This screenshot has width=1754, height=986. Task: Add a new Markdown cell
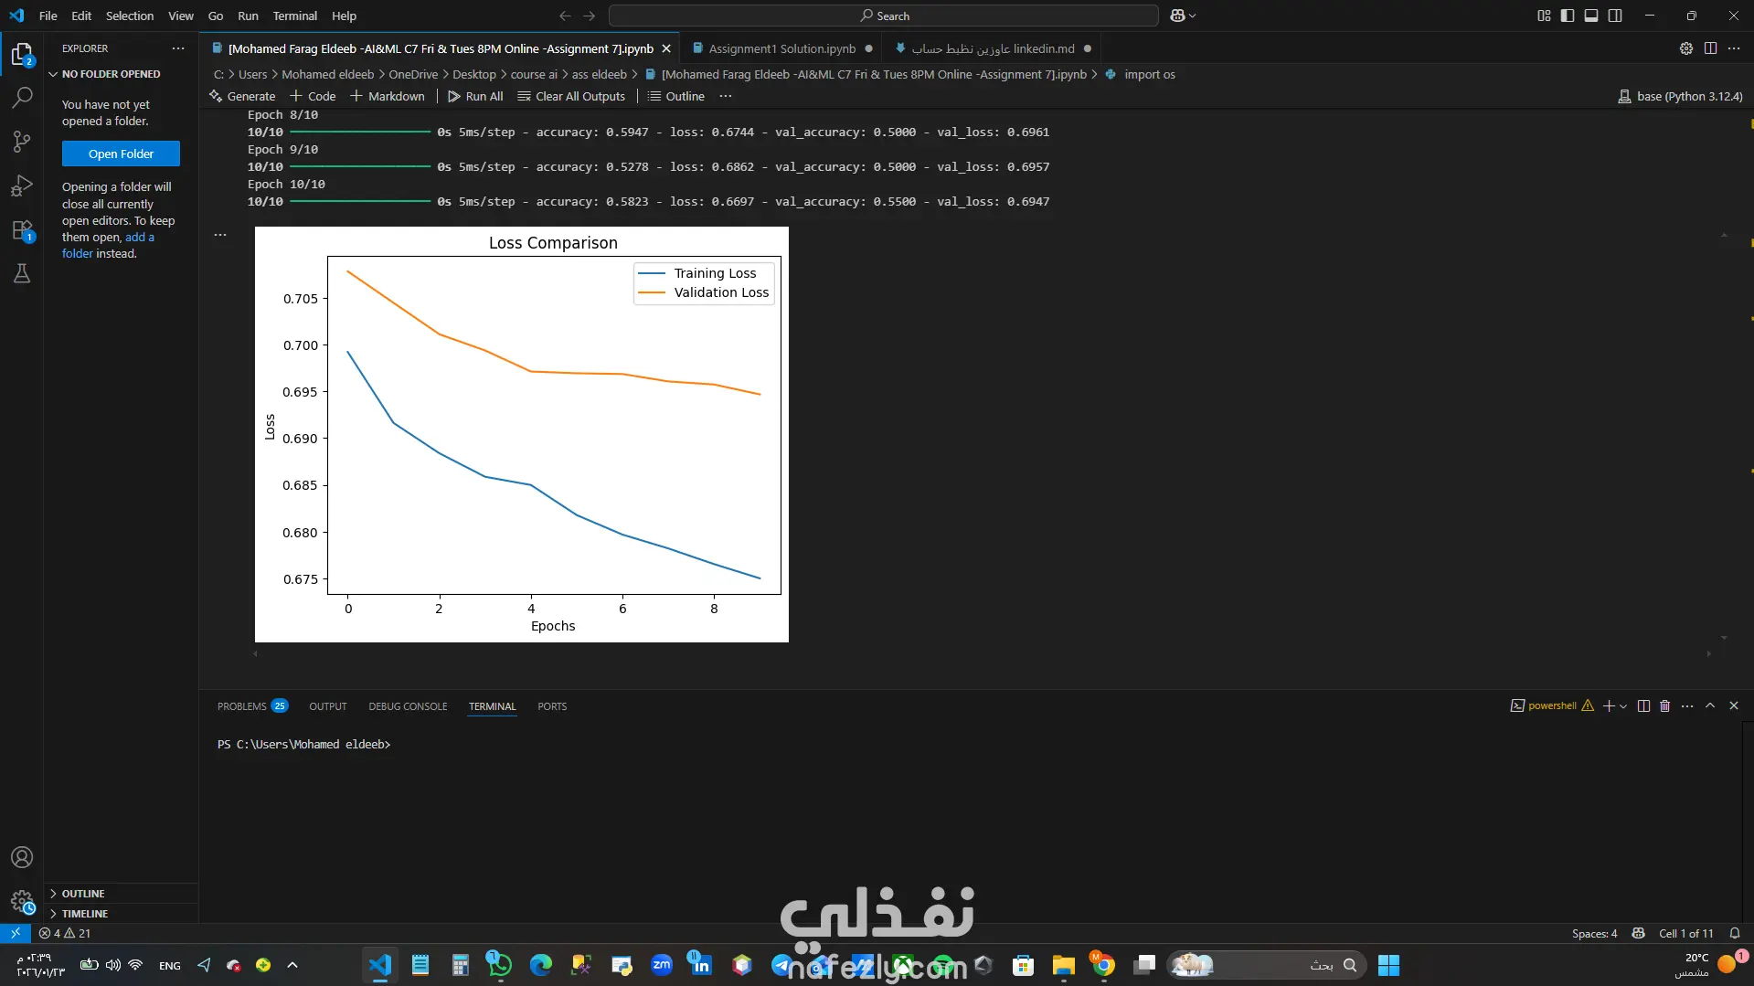(x=388, y=96)
